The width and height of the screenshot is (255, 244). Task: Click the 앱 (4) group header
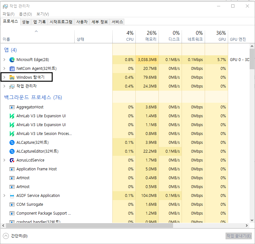[x=10, y=50]
